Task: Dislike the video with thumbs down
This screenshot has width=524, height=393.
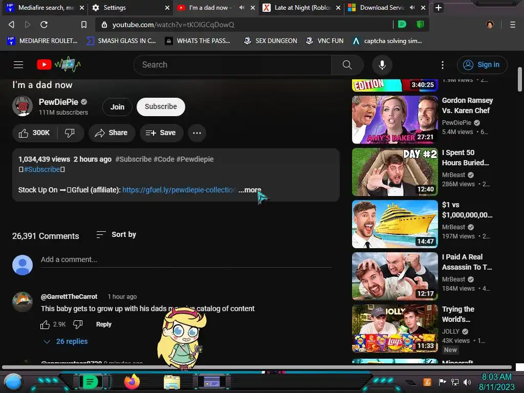Action: click(70, 133)
